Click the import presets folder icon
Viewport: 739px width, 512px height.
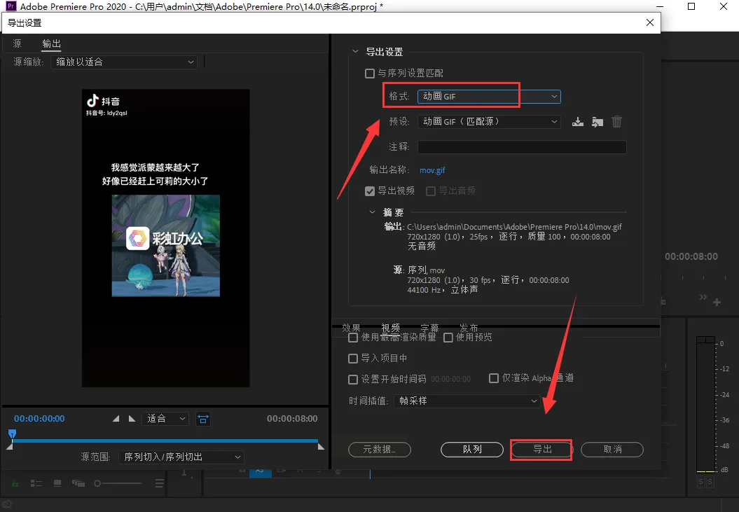(x=597, y=122)
